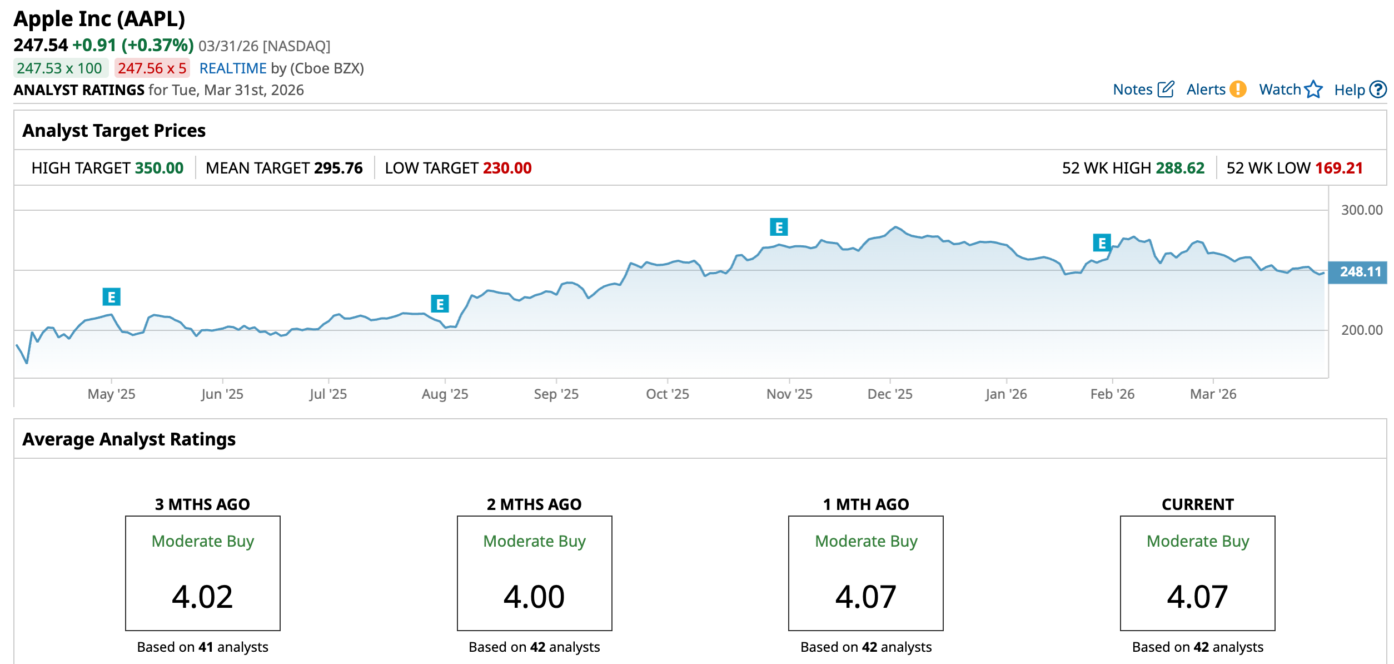Click the Notes pencil edit icon

click(x=1166, y=90)
